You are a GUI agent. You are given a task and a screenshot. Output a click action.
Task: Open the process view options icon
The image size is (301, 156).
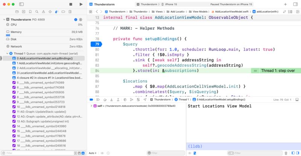tap(81, 20)
